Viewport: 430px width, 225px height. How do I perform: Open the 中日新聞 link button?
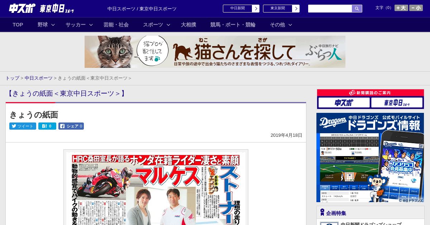(238, 9)
